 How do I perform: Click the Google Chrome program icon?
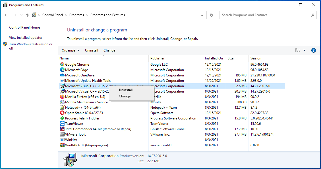tap(62, 65)
